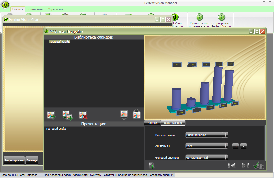Delete the slide using the red X icon
The width and height of the screenshot is (274, 178).
(83, 115)
